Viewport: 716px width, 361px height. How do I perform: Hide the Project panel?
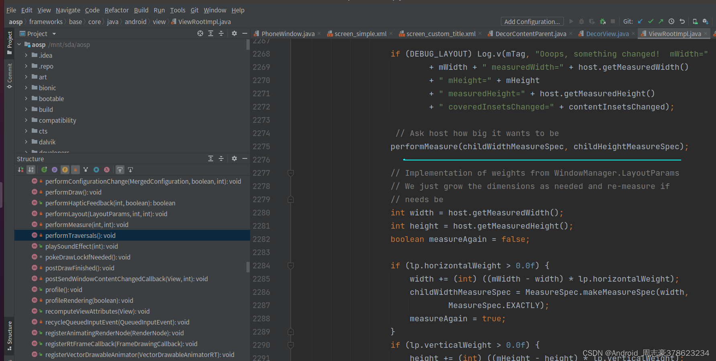pyautogui.click(x=245, y=34)
